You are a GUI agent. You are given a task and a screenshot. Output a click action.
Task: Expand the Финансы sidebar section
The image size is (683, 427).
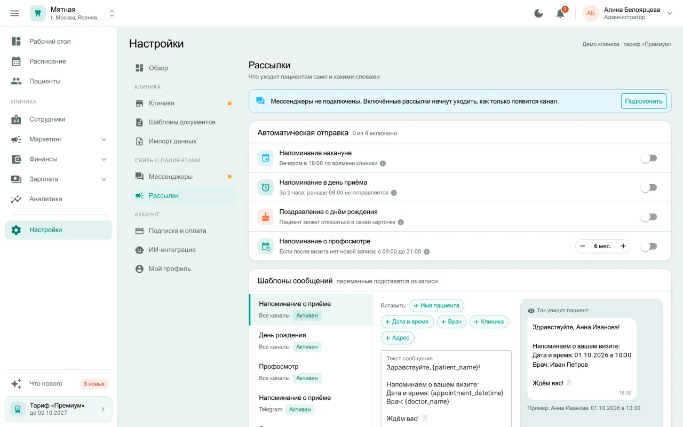click(59, 159)
